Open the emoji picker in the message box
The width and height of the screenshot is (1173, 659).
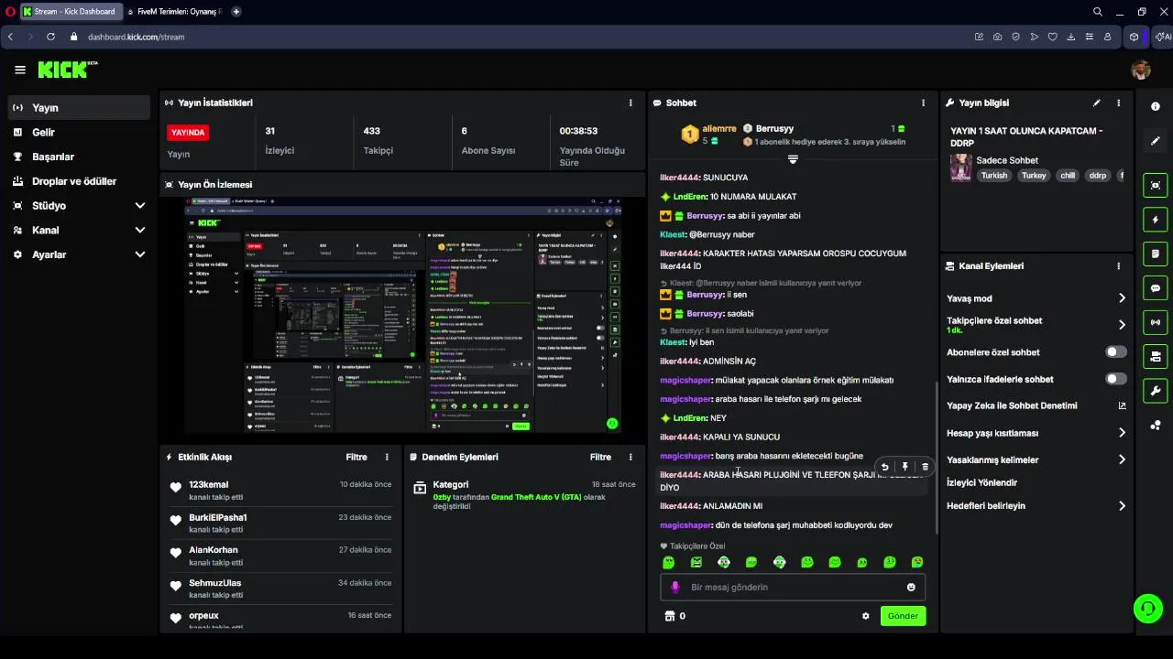tap(911, 588)
